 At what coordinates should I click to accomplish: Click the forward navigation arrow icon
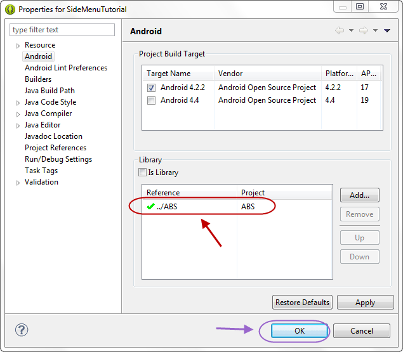click(364, 30)
